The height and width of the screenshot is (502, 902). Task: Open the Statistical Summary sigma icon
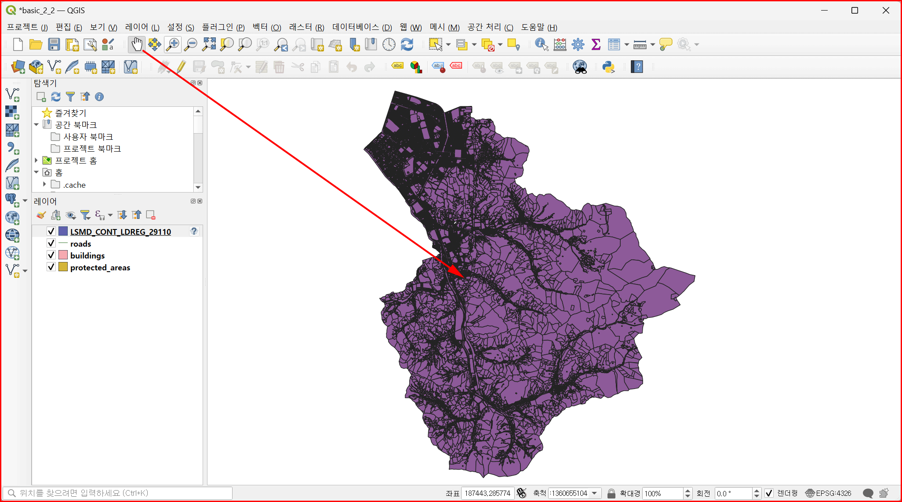click(596, 44)
